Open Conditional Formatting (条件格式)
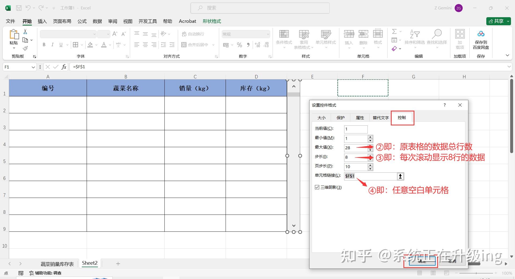 coord(284,39)
